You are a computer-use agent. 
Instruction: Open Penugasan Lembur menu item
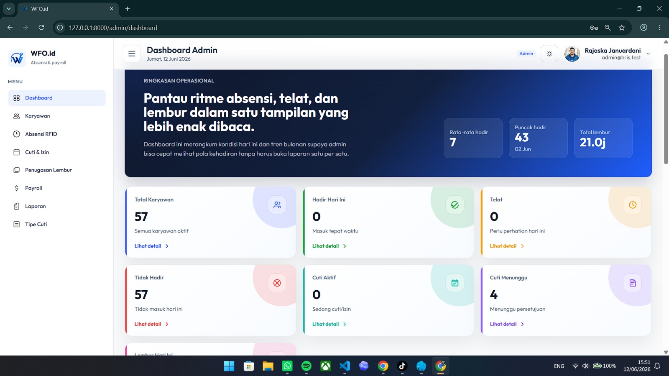[x=57, y=170]
